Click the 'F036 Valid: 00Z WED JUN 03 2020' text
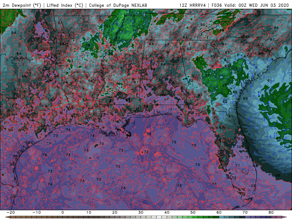 (250, 5)
